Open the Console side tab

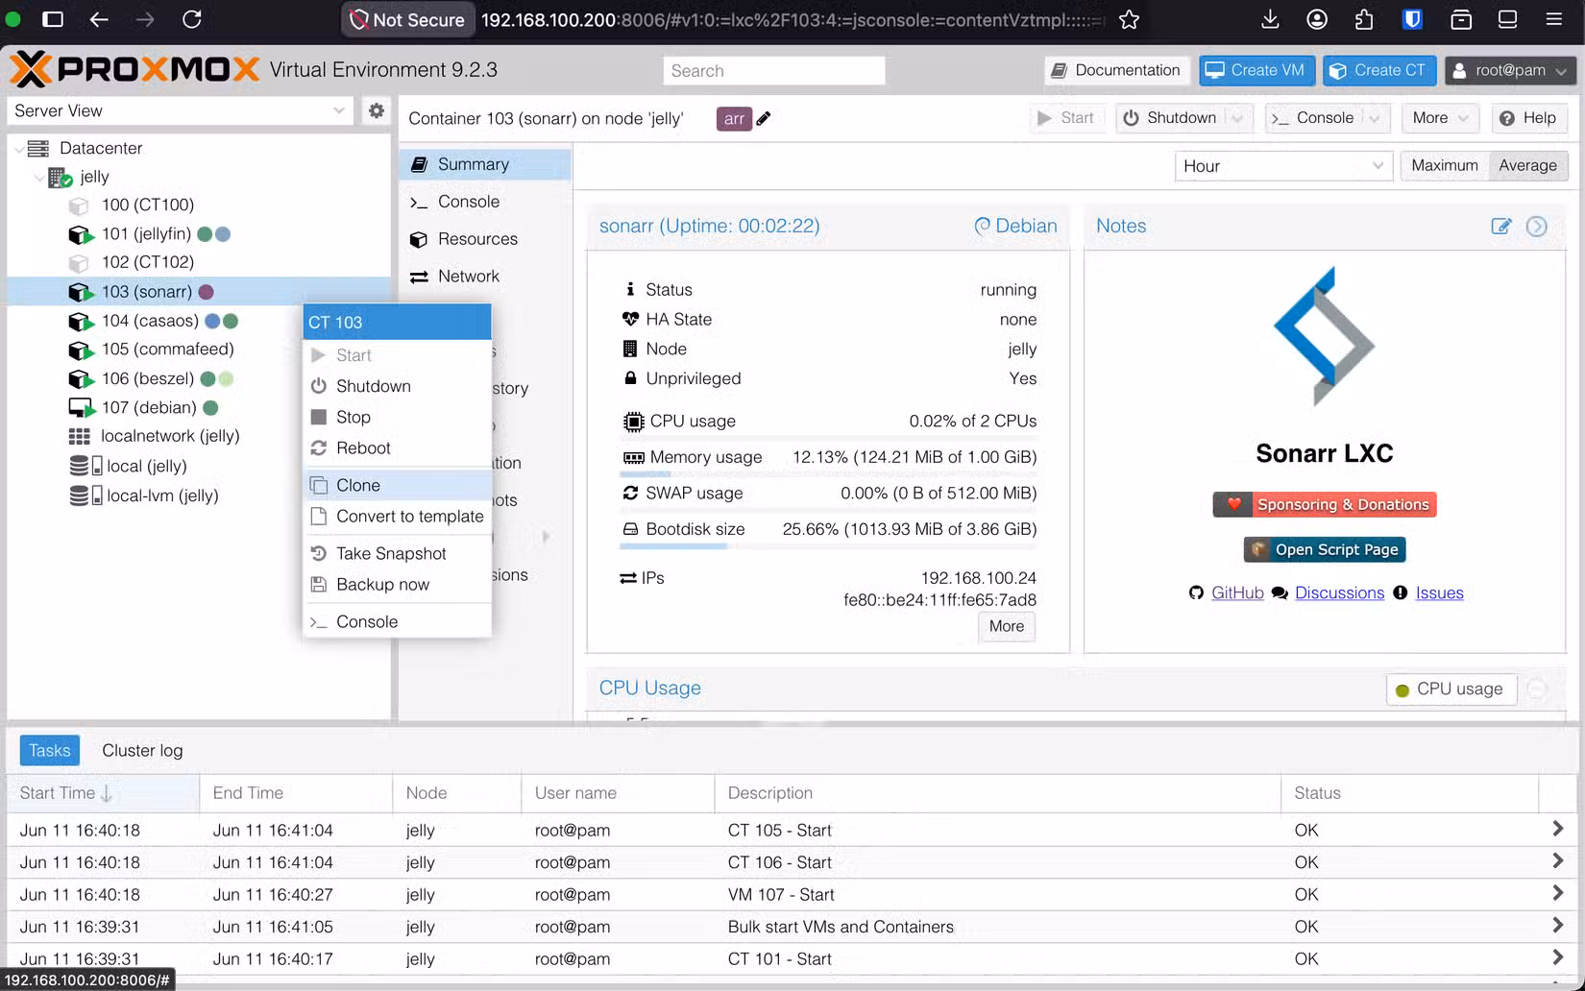click(x=484, y=202)
